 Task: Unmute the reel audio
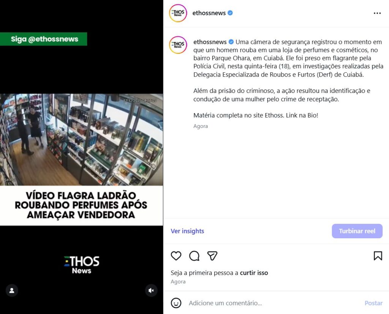(x=151, y=290)
